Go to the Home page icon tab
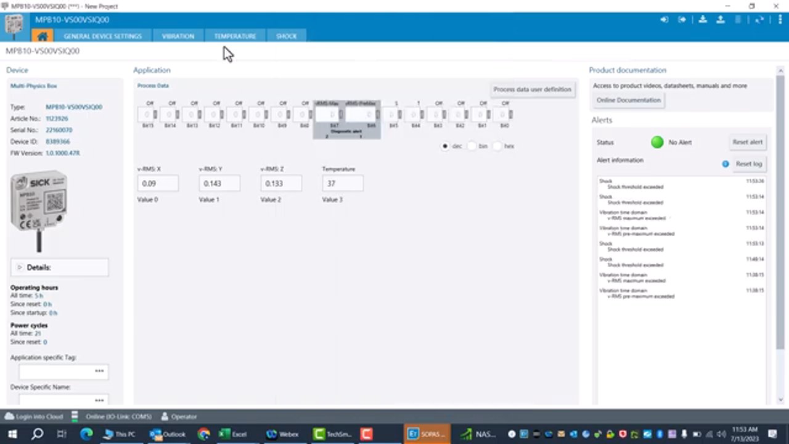This screenshot has width=789, height=444. pyautogui.click(x=42, y=36)
